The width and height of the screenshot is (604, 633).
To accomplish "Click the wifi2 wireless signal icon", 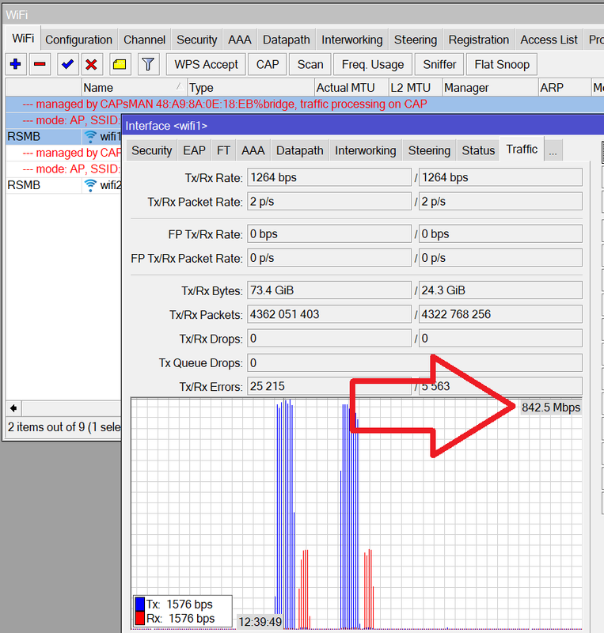I will point(90,185).
